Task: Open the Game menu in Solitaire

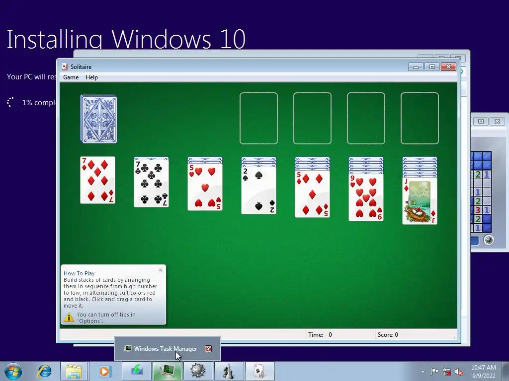Action: (x=71, y=77)
